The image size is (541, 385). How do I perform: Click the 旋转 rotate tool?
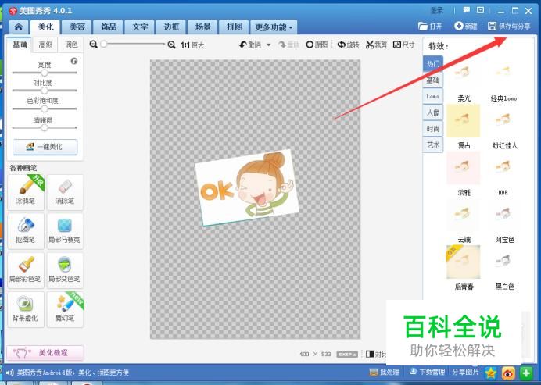click(x=348, y=45)
